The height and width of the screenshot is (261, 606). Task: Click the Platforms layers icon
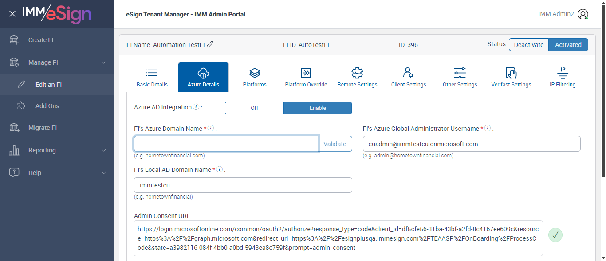(255, 73)
